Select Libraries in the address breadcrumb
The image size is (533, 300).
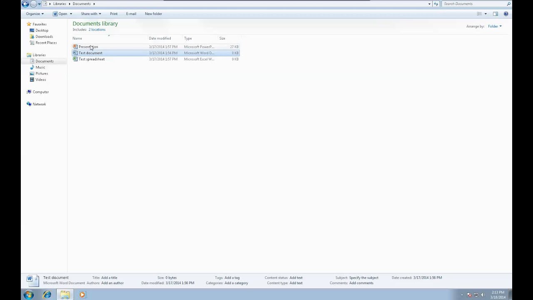(60, 4)
